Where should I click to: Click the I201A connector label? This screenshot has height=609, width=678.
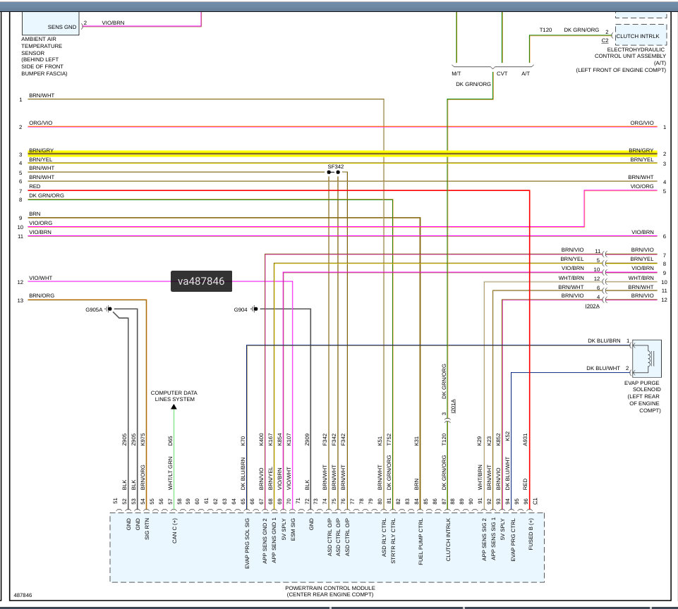pos(453,406)
